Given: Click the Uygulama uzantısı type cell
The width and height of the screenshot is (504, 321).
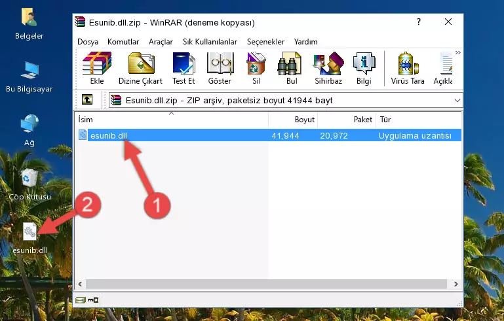Looking at the screenshot, I should point(415,135).
